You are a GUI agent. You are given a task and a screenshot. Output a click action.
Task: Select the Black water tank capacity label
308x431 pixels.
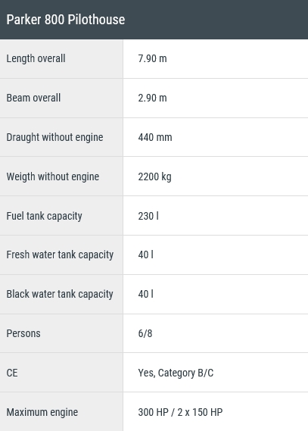tap(60, 294)
